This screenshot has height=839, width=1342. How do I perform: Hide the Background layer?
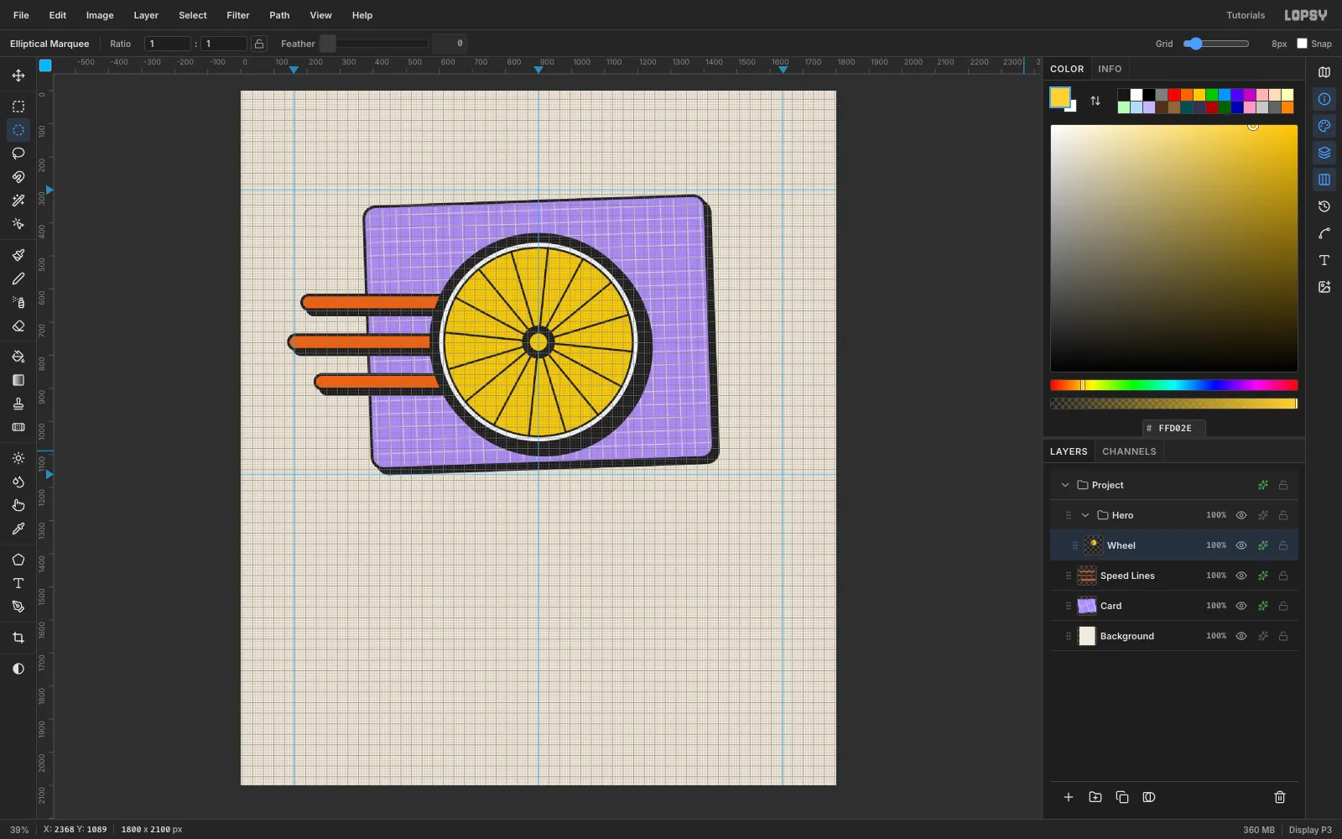tap(1241, 636)
